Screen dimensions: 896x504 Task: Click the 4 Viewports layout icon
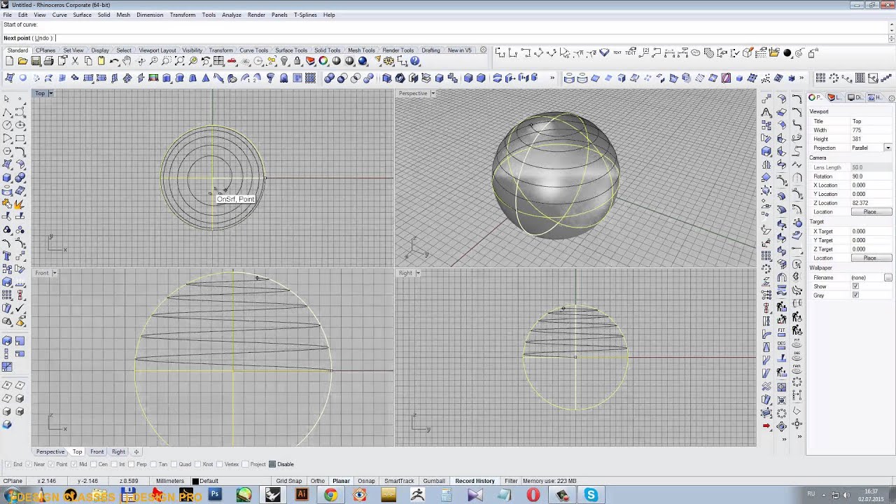[x=218, y=61]
